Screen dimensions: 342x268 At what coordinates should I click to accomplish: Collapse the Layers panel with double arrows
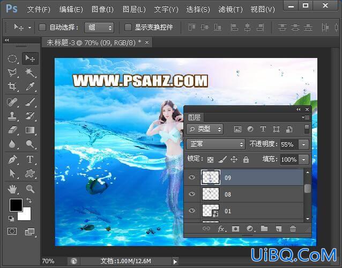(x=299, y=110)
